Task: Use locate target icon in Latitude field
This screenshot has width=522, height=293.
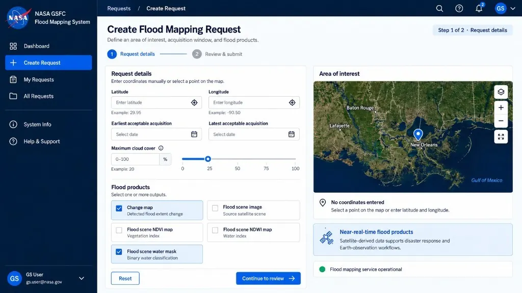Action: [x=194, y=103]
